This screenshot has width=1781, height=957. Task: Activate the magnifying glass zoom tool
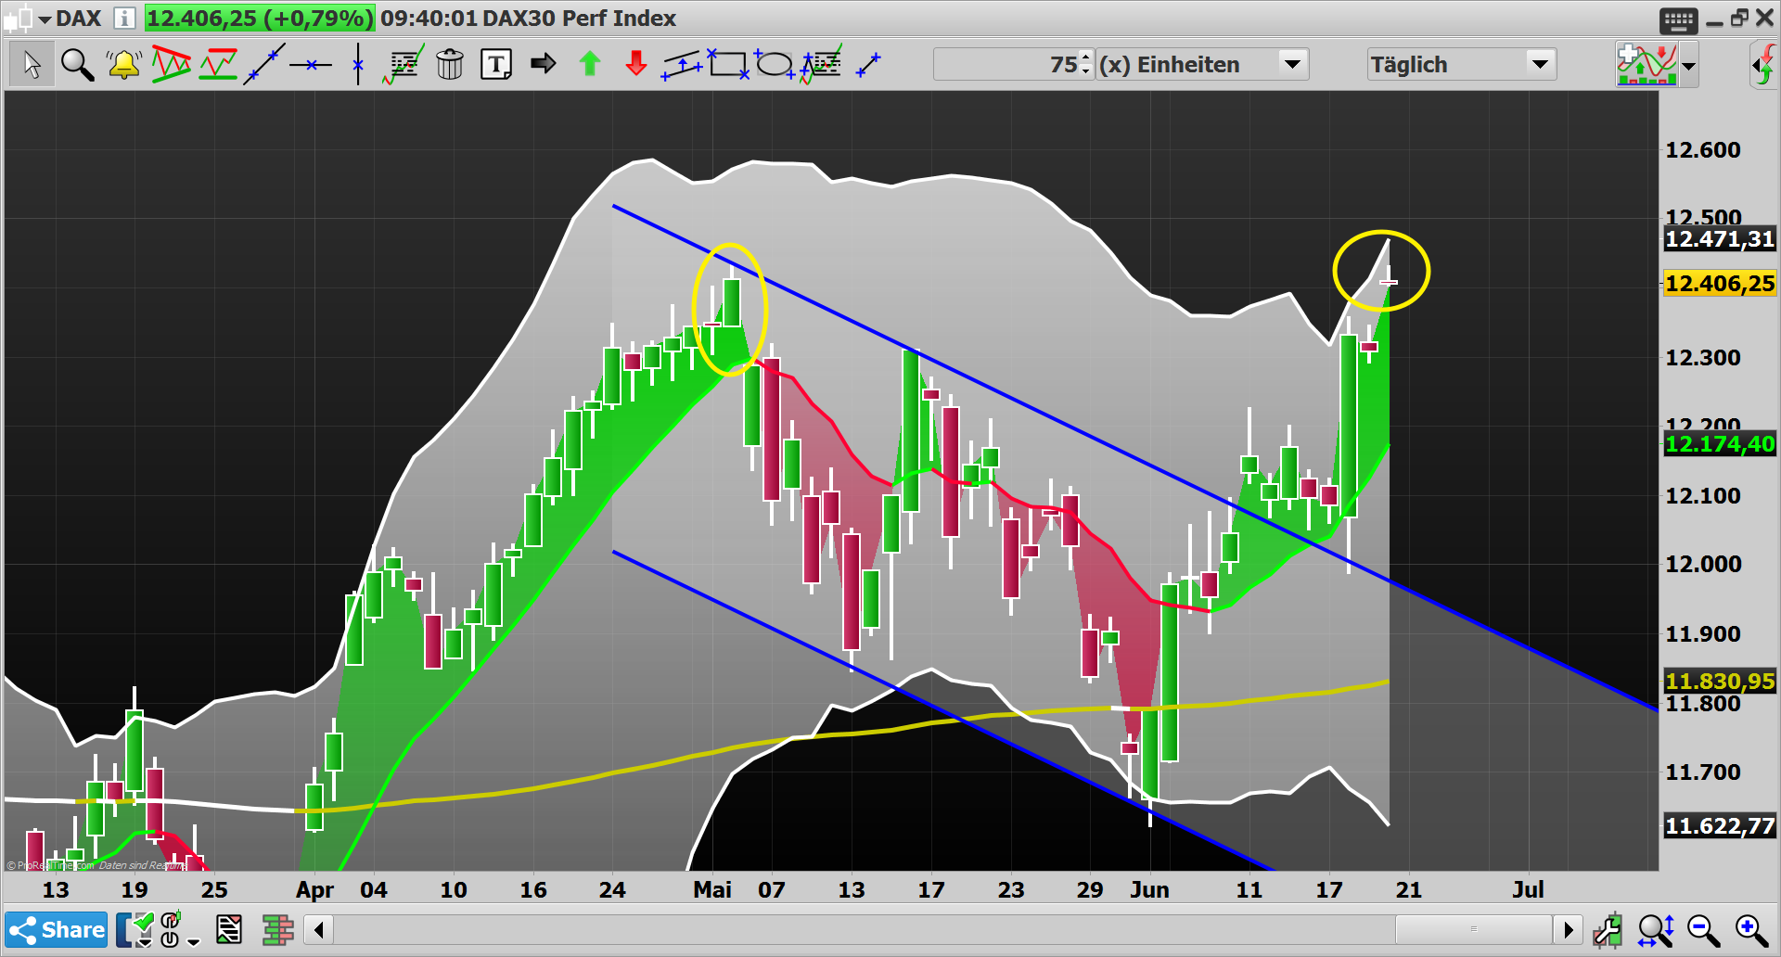click(x=77, y=64)
